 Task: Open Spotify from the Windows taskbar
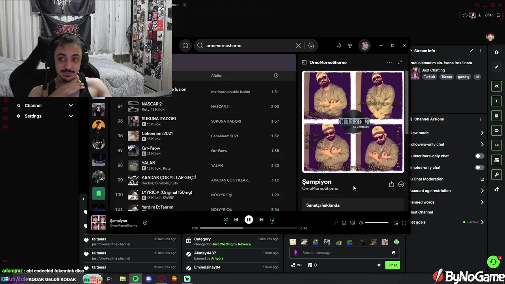[136, 279]
